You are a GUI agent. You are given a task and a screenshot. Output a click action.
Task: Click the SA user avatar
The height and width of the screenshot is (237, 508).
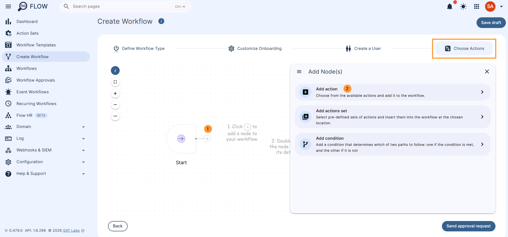click(490, 6)
